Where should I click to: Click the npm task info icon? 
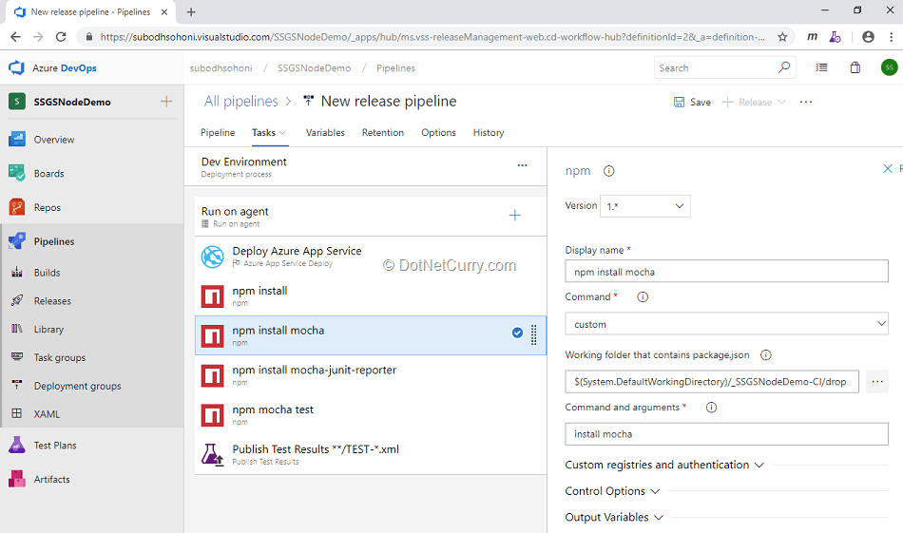[608, 171]
